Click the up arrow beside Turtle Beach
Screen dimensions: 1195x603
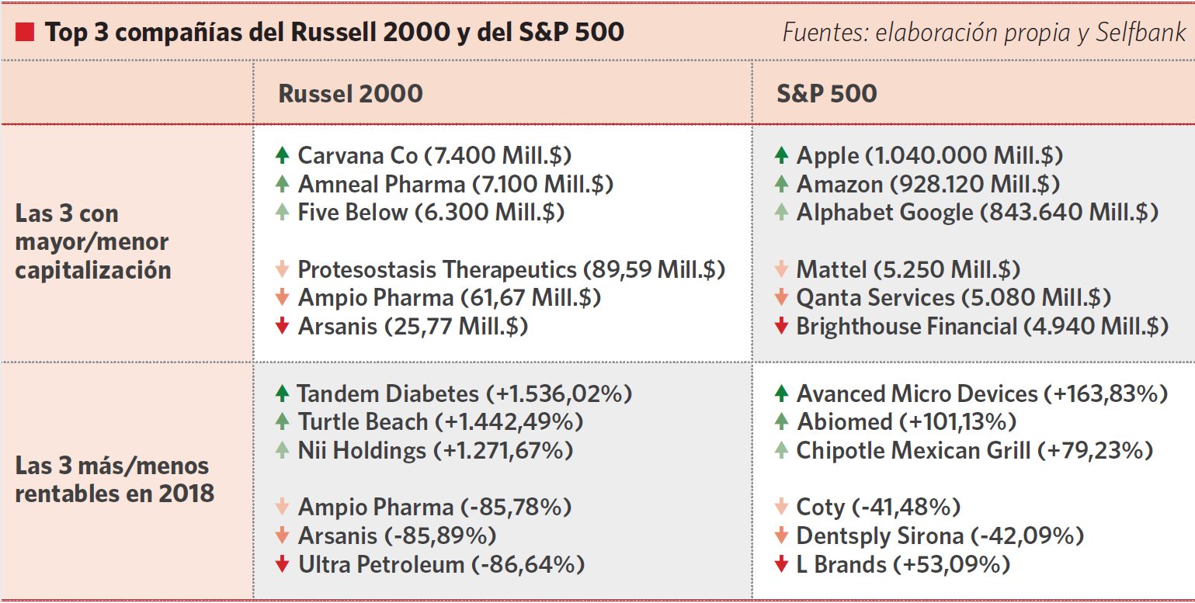(x=282, y=422)
